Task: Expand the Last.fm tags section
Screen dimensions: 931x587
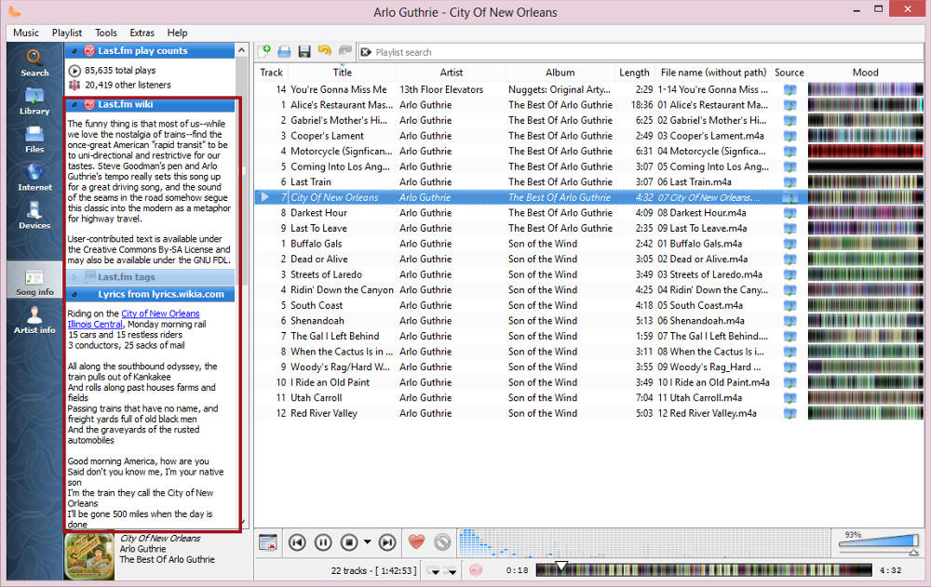Action: (74, 277)
